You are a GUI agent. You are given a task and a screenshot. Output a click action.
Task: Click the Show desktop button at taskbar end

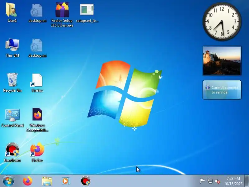pyautogui.click(x=247, y=181)
